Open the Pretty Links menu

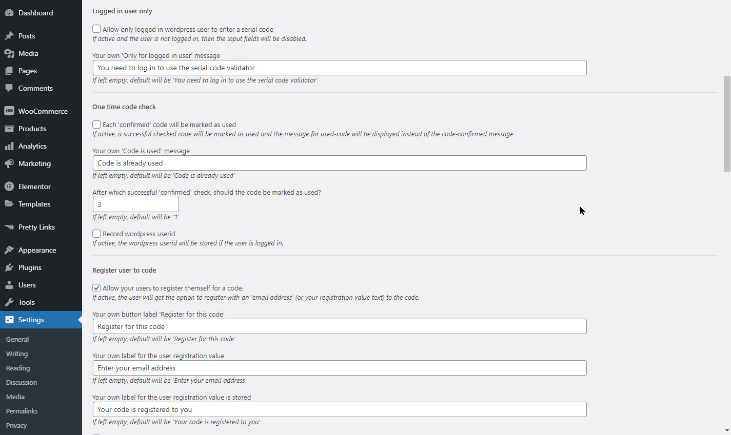pyautogui.click(x=36, y=227)
